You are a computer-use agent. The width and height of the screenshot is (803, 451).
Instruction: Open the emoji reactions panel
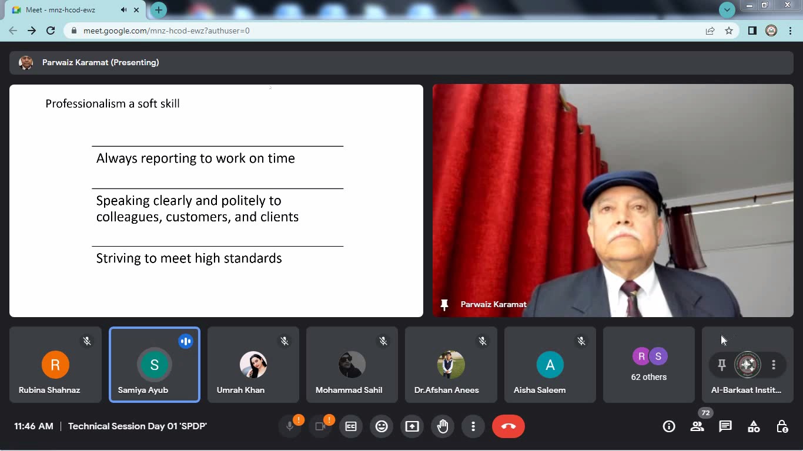click(382, 426)
